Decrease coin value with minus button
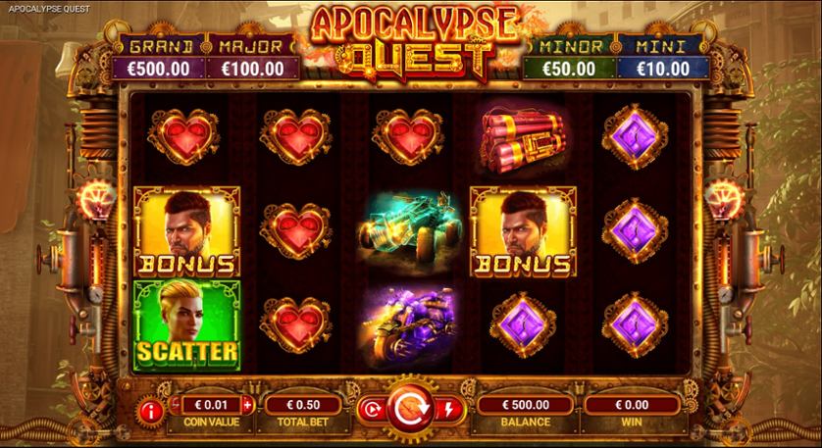 coord(177,404)
